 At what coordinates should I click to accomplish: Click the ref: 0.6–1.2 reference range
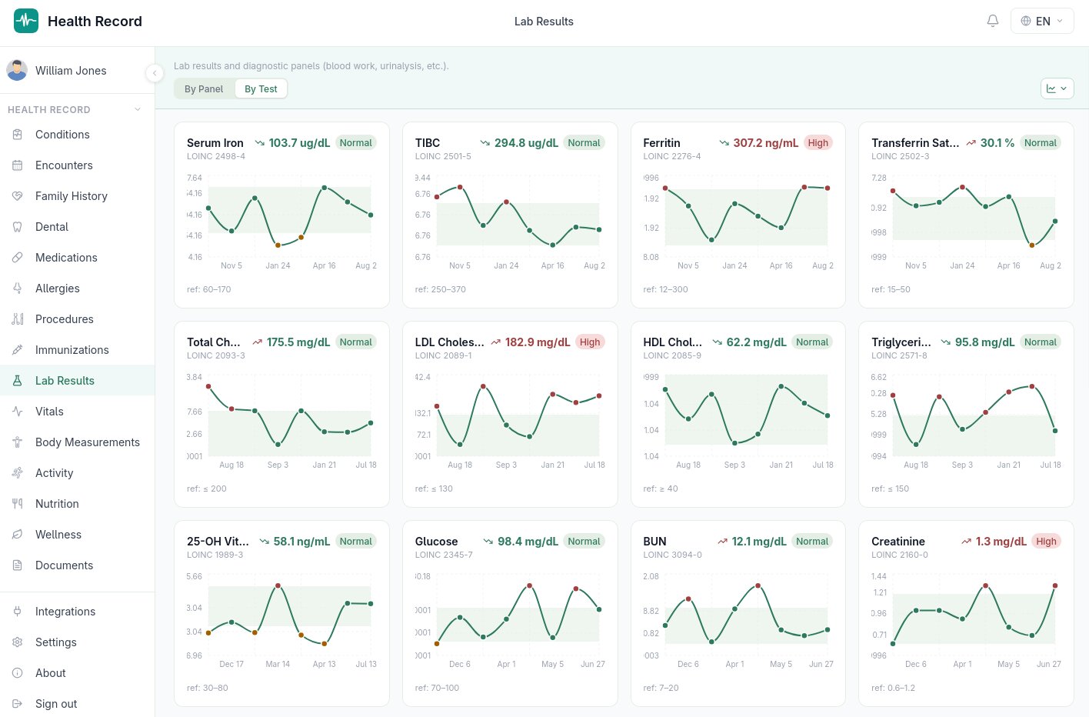(x=893, y=688)
